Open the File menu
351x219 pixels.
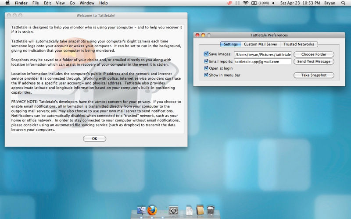(36, 3)
